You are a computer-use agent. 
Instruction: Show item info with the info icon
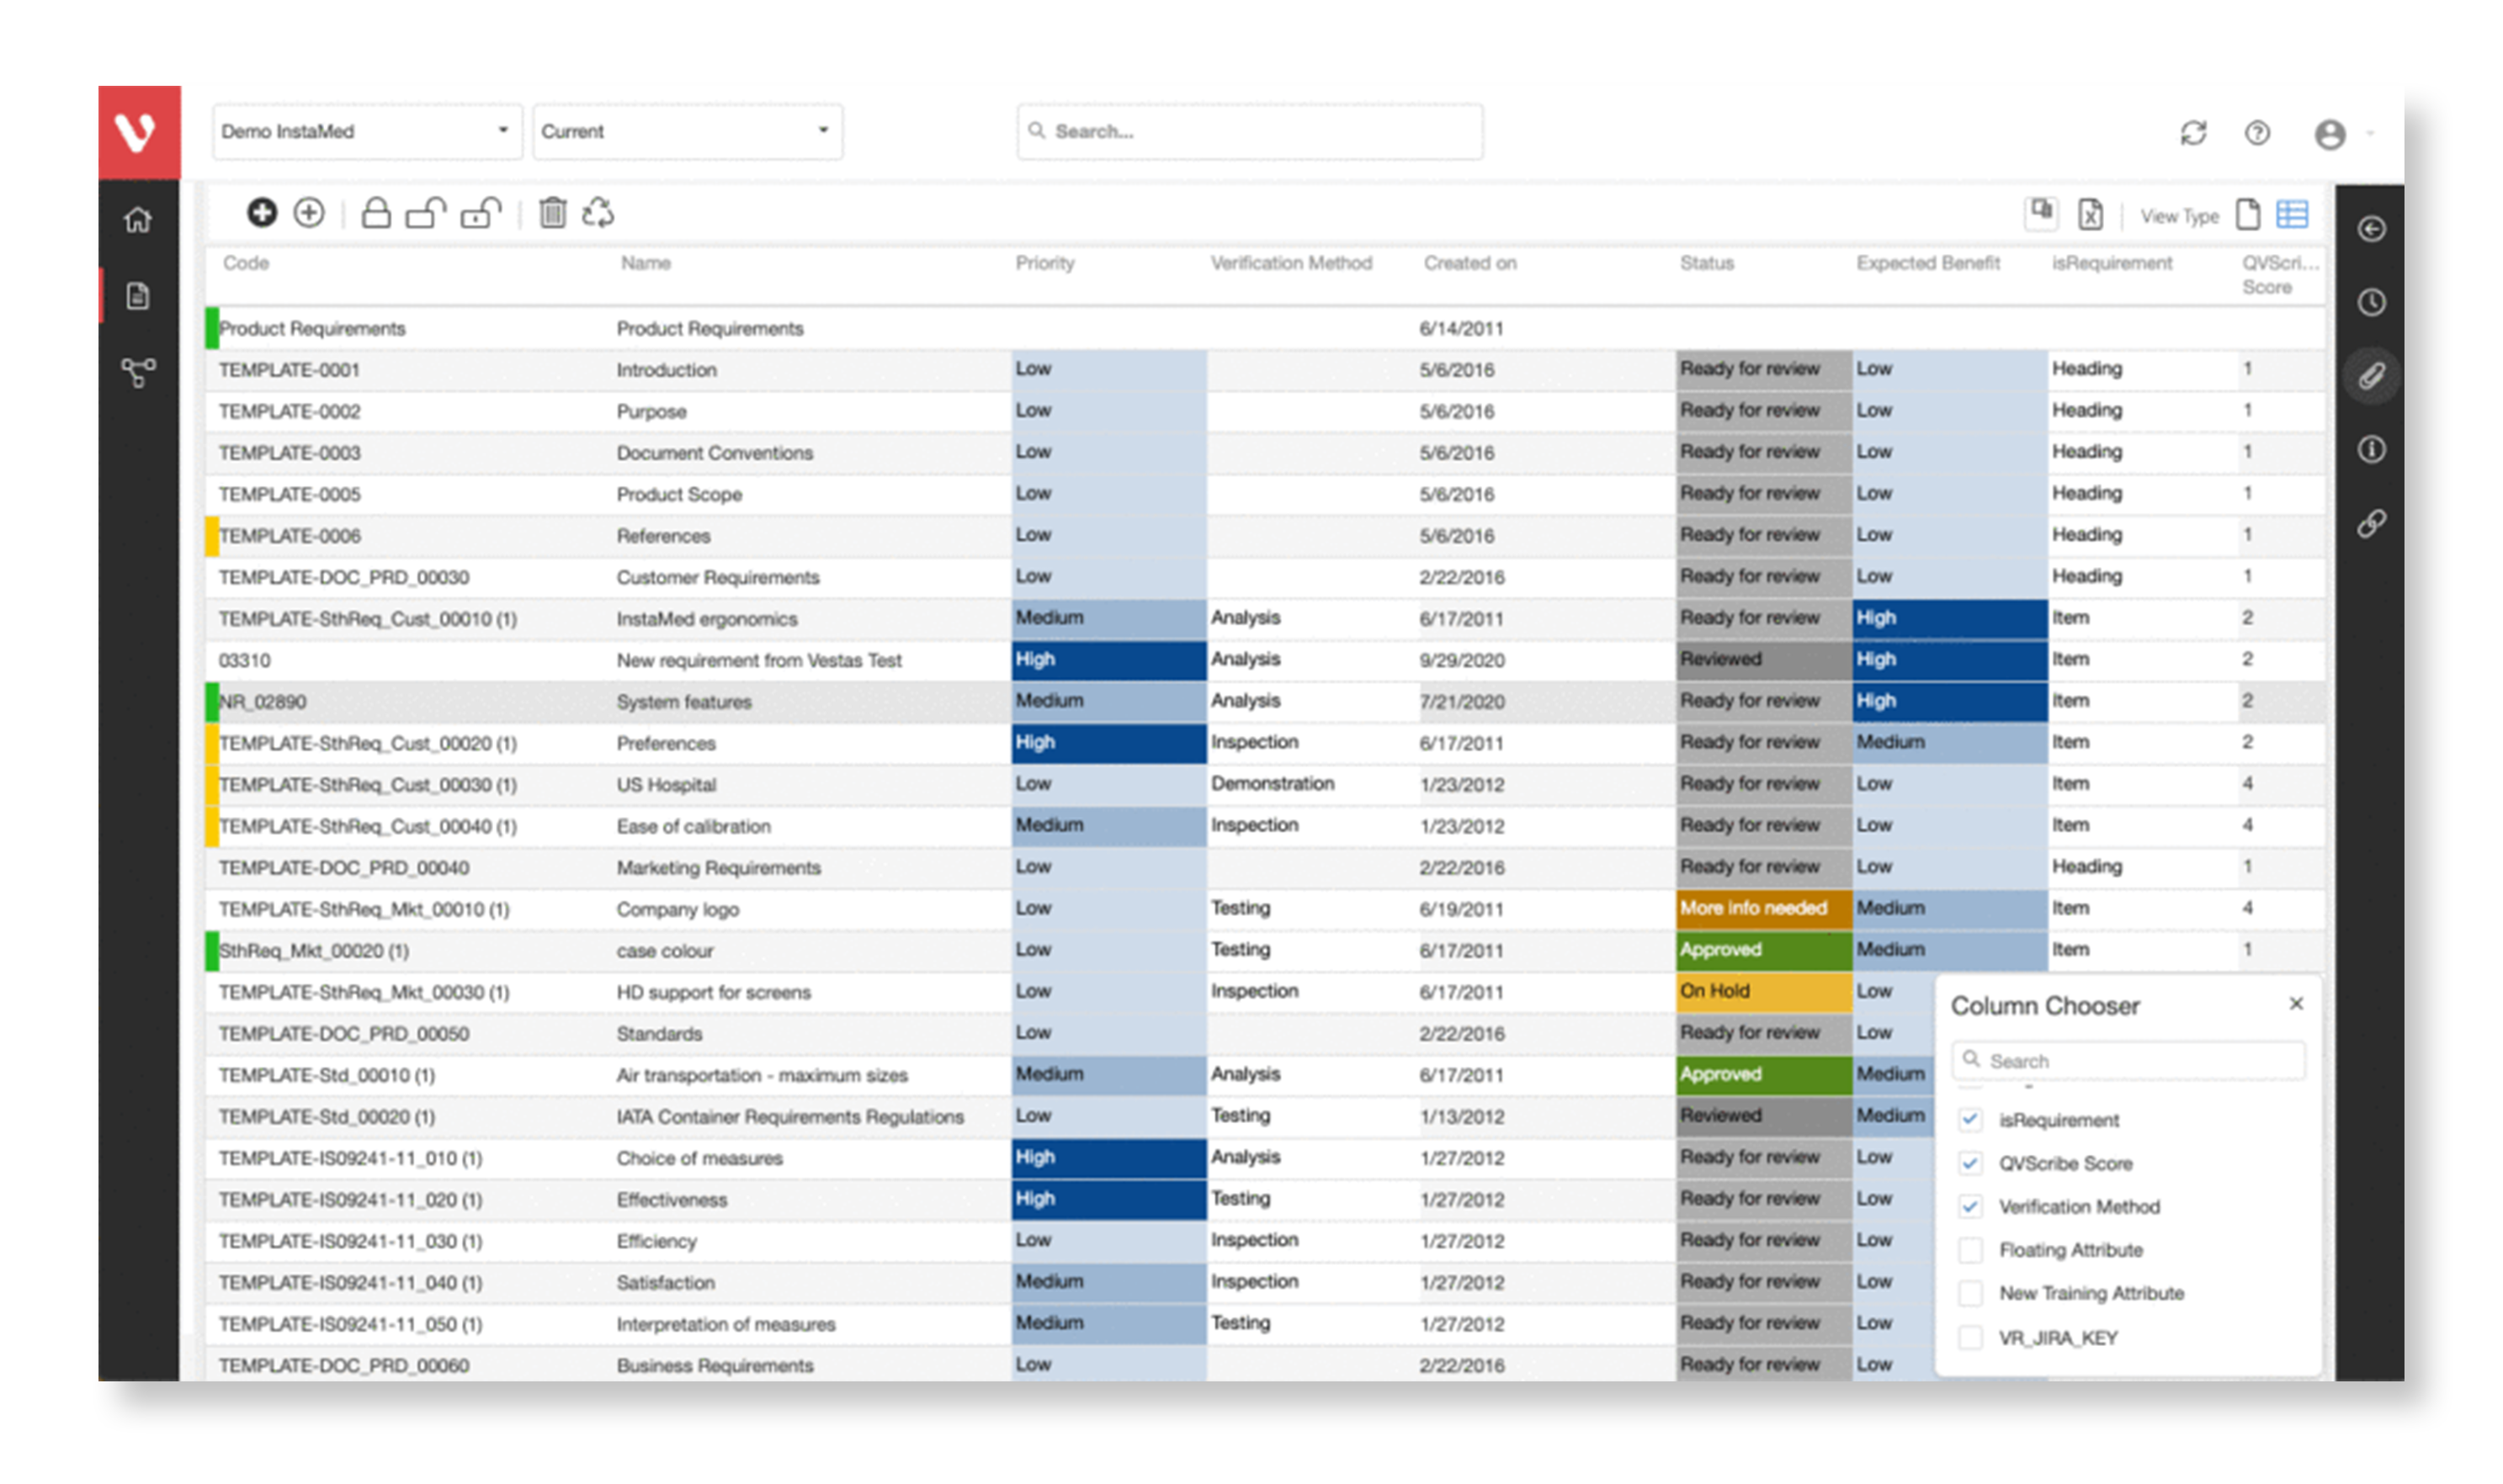coord(2372,450)
